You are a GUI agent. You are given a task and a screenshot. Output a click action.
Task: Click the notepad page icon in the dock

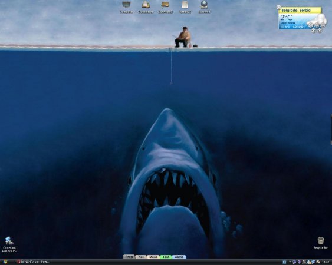pyautogui.click(x=185, y=5)
